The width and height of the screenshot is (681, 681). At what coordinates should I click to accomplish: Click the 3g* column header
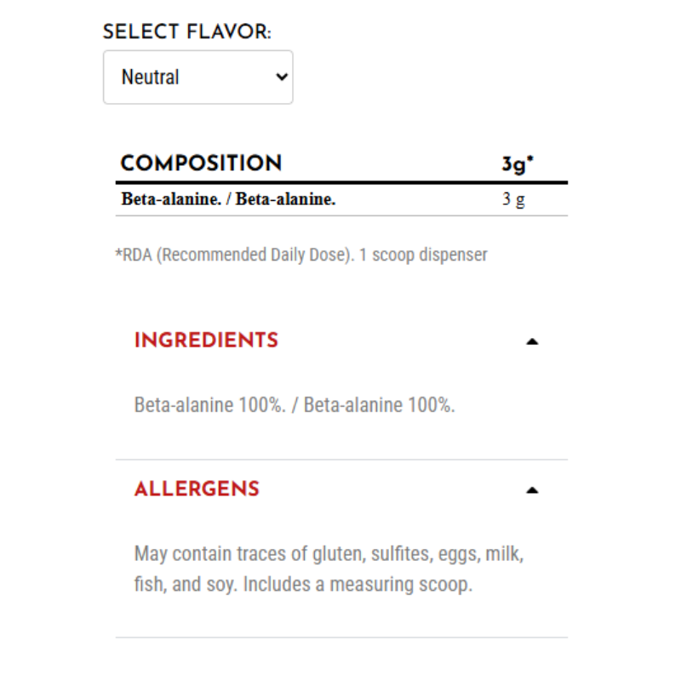(515, 164)
